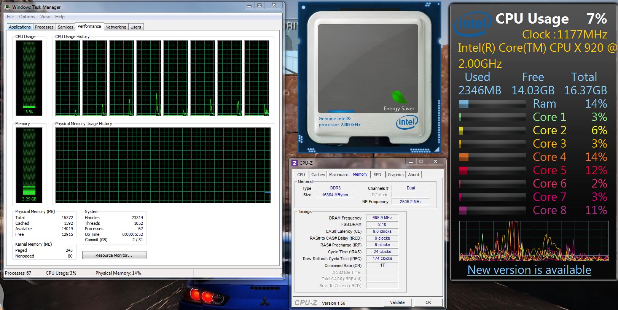The height and width of the screenshot is (310, 618).
Task: Click the NB Frequency 2505.2 MHz field
Action: pyautogui.click(x=411, y=202)
